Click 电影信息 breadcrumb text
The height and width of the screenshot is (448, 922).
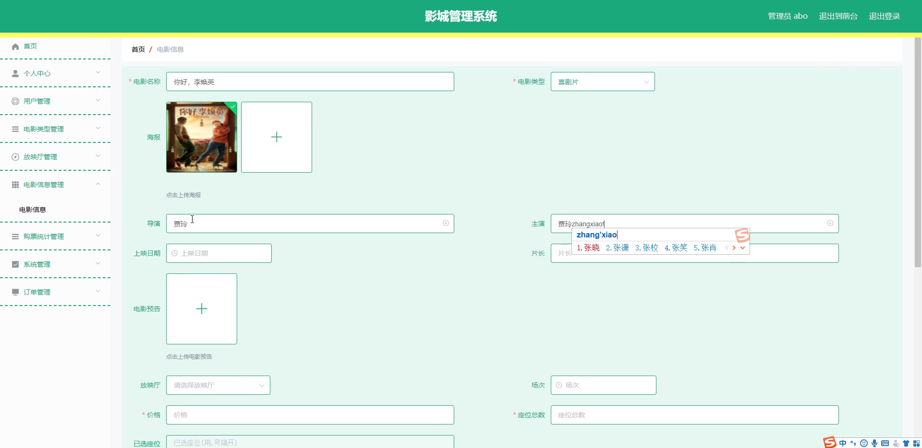tap(170, 49)
